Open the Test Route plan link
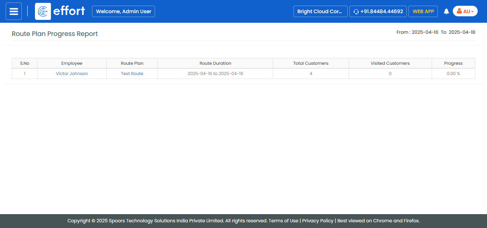This screenshot has width=487, height=228. click(x=132, y=74)
